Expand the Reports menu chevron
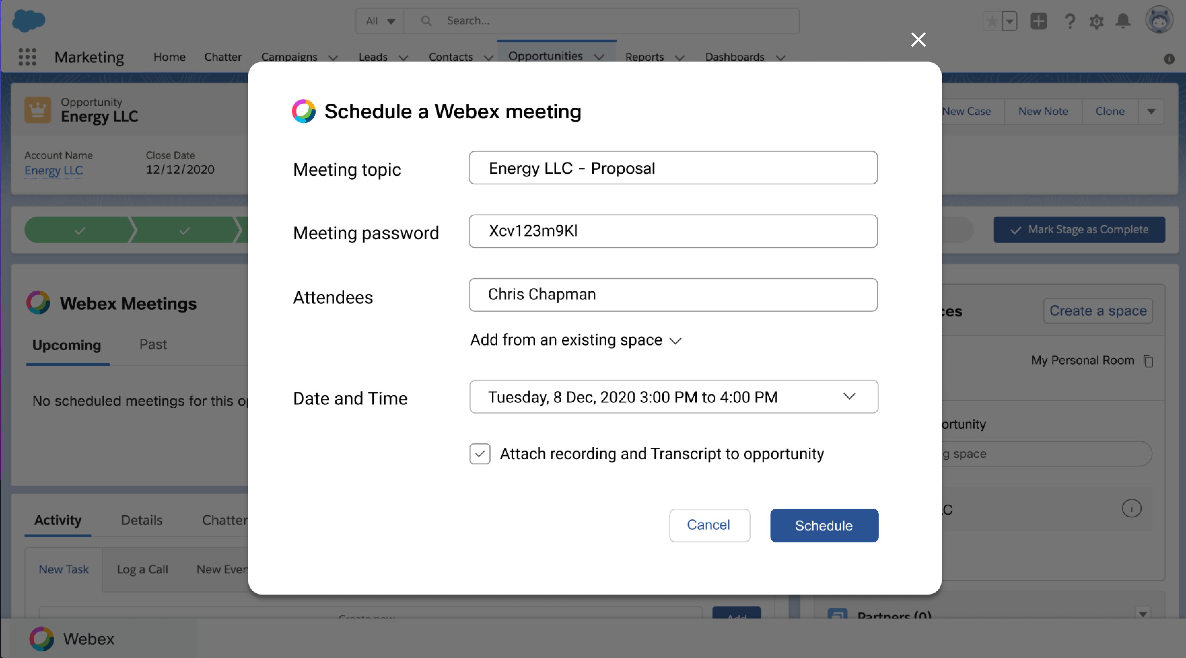Viewport: 1186px width, 658px height. (x=680, y=57)
